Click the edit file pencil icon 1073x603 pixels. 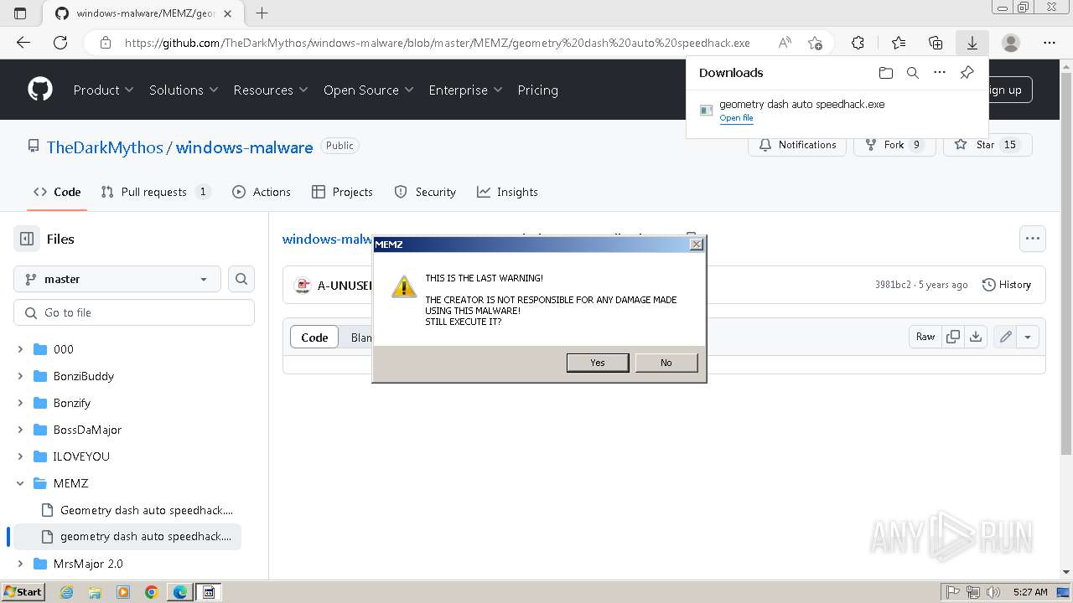coord(1005,337)
